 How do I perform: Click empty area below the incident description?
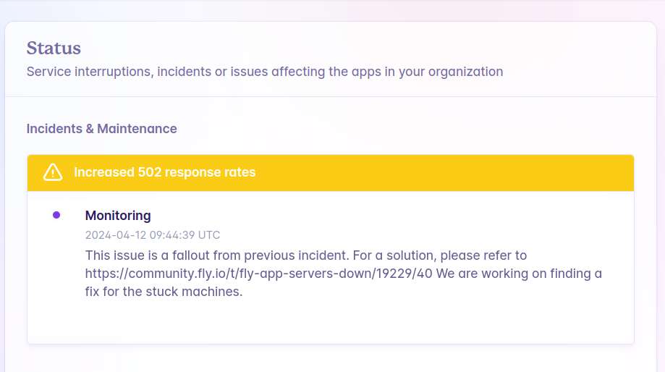pyautogui.click(x=331, y=322)
